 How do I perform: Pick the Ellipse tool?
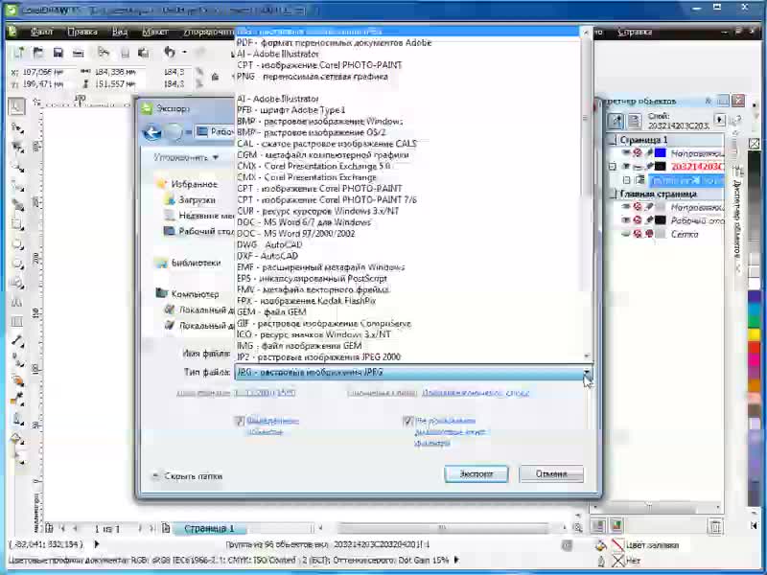pos(17,243)
